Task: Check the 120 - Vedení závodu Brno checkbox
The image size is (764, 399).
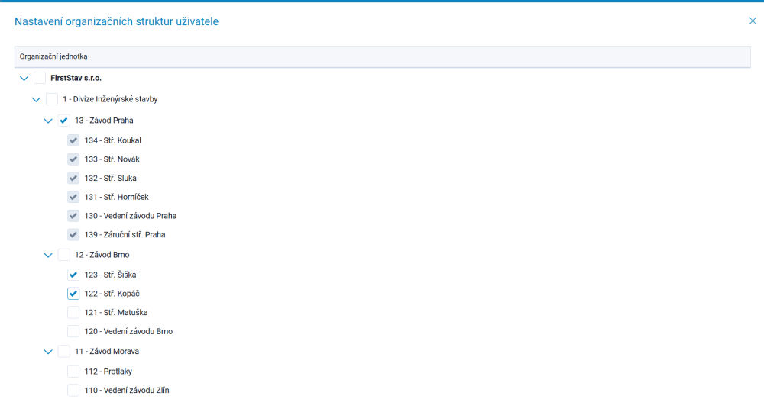Action: pos(73,331)
